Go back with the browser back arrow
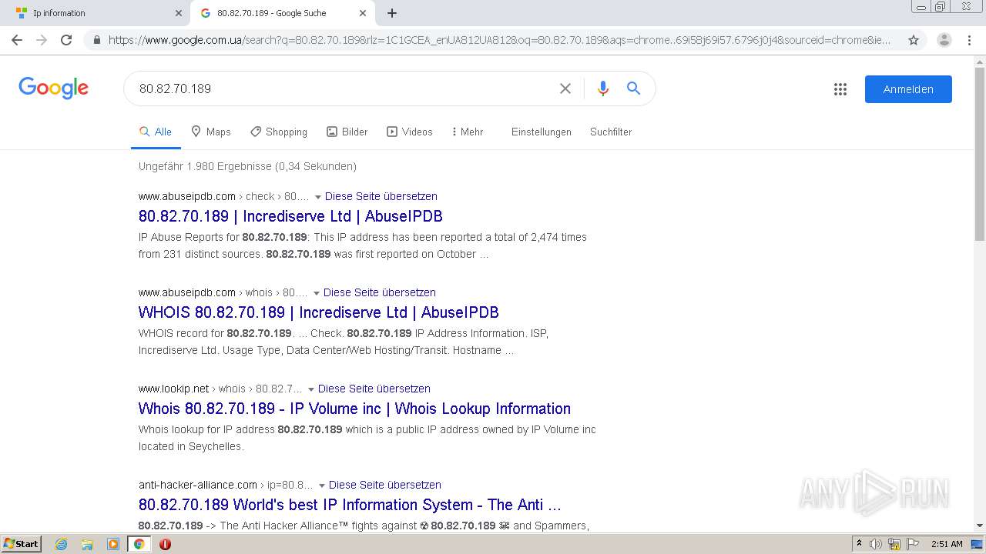This screenshot has height=554, width=986. point(17,40)
